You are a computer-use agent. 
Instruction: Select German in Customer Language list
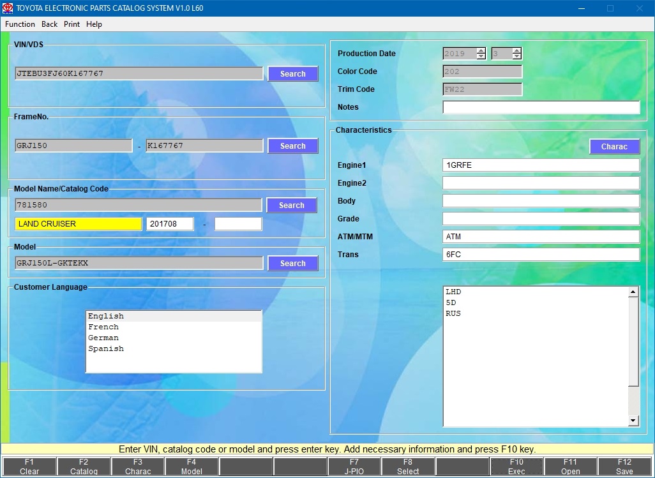click(x=174, y=338)
